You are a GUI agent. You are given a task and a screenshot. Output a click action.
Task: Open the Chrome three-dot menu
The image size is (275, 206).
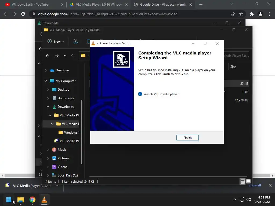click(269, 14)
